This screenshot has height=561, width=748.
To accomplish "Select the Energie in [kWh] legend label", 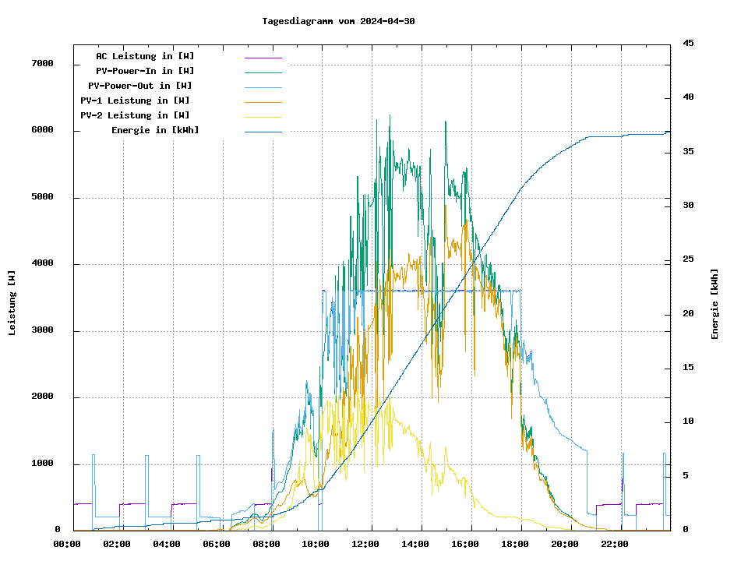I will click(155, 130).
